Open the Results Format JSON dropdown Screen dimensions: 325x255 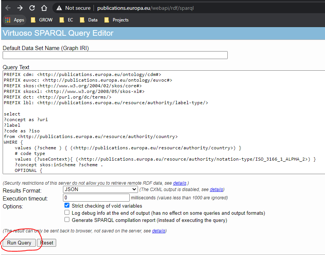[100, 190]
